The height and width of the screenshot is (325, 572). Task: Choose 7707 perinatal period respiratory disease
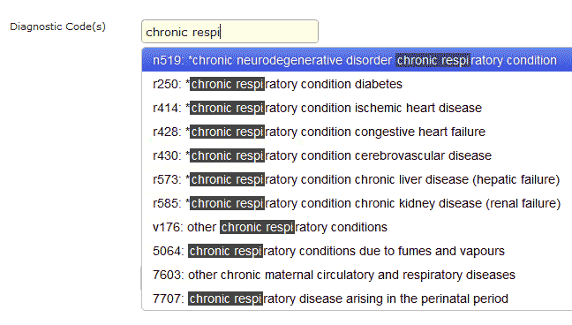click(x=357, y=299)
